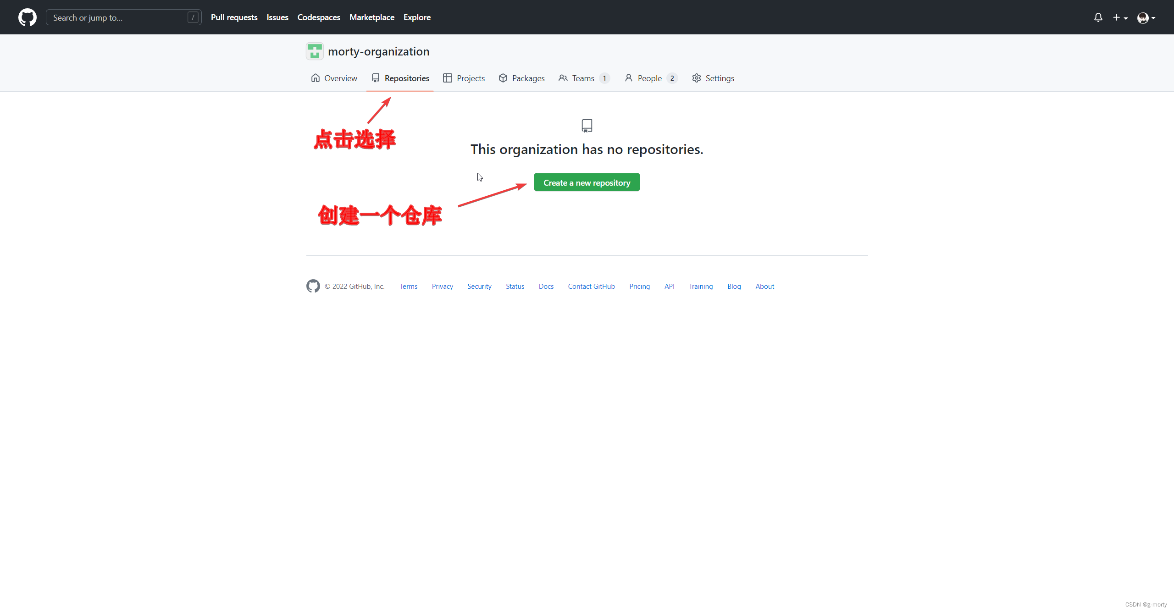Switch to the Overview tab

[x=334, y=78]
